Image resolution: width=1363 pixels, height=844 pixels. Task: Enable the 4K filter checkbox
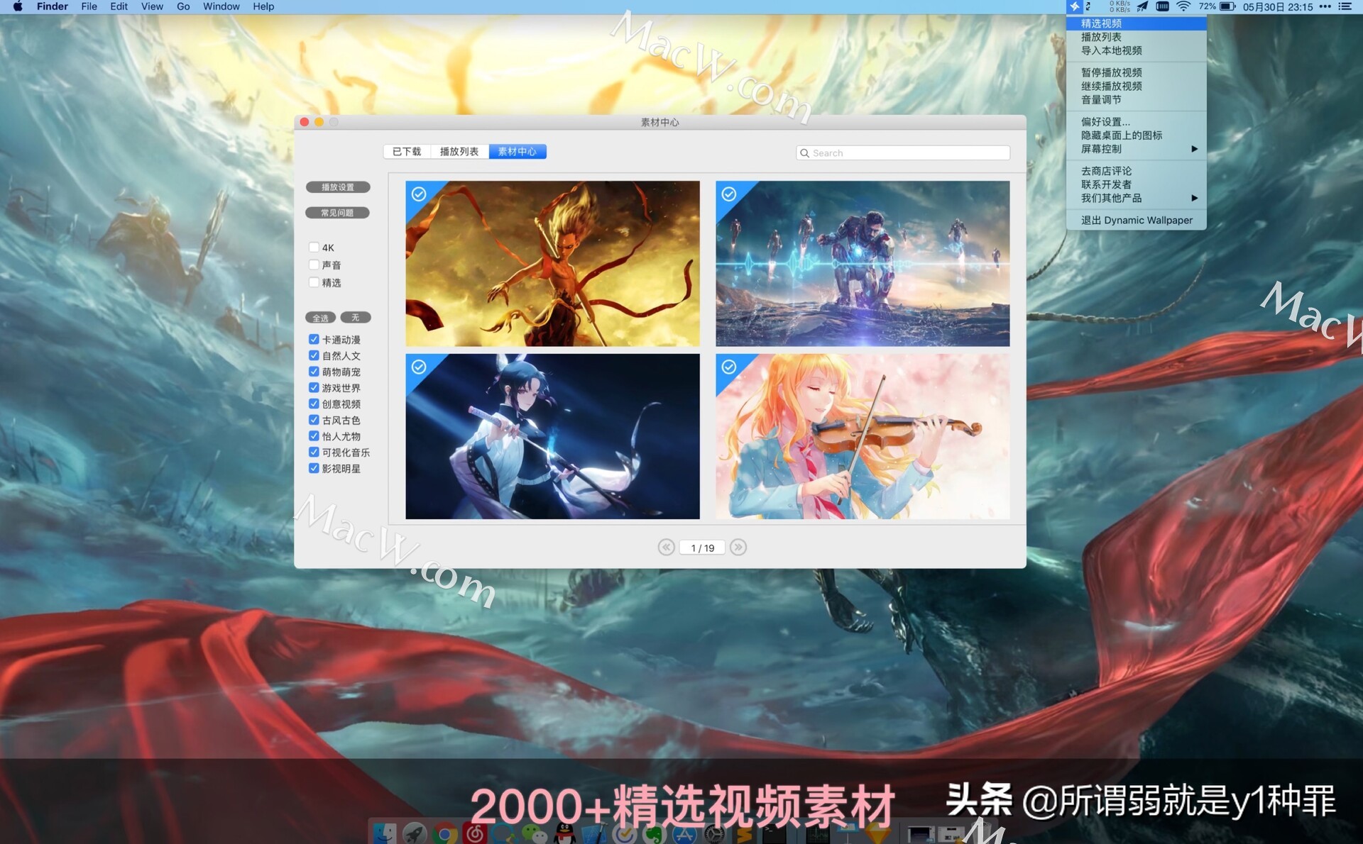pos(314,247)
